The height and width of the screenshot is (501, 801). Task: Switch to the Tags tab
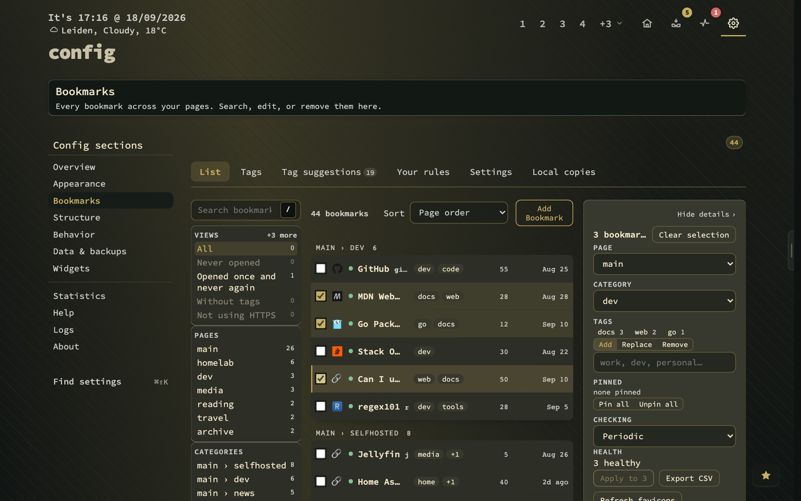(251, 172)
